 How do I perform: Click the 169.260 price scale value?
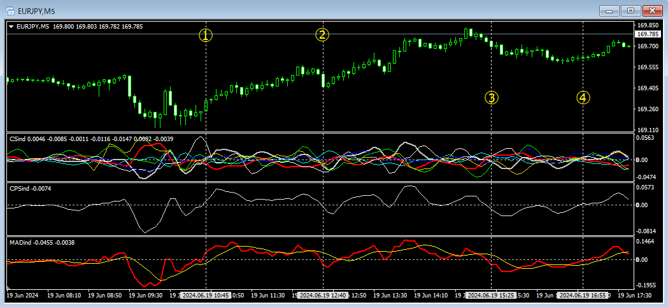click(x=647, y=109)
